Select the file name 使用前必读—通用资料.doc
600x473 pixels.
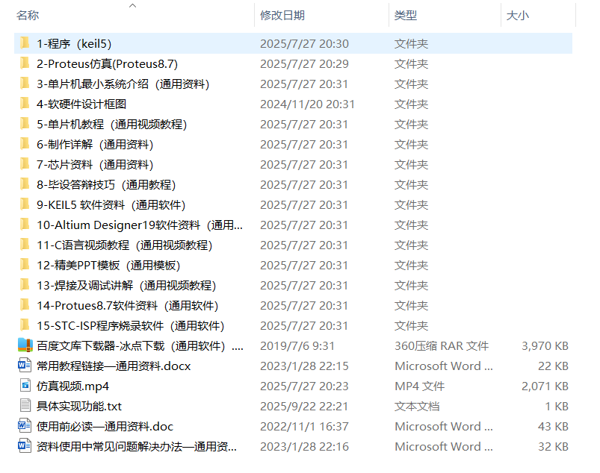[105, 427]
